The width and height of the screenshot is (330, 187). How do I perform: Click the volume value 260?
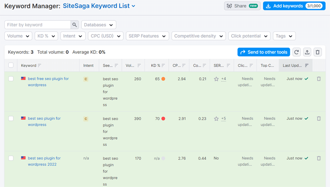coord(138,79)
